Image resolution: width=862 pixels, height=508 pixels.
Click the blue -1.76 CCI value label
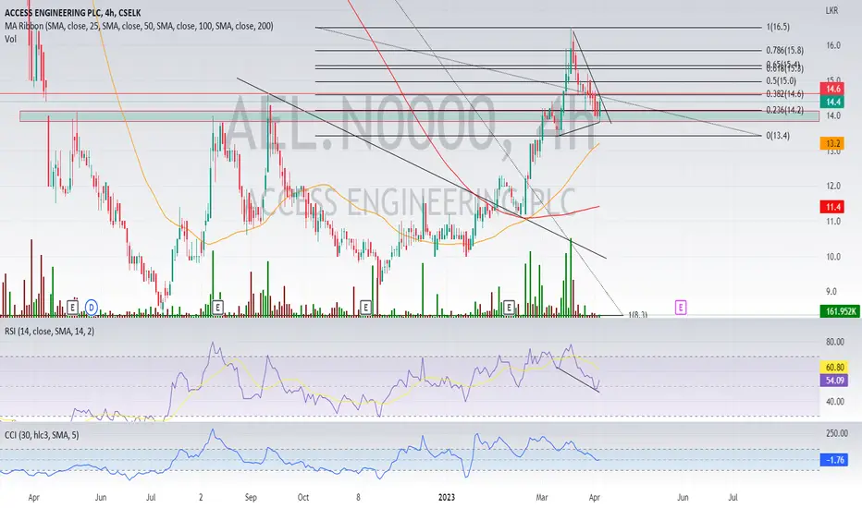point(834,460)
